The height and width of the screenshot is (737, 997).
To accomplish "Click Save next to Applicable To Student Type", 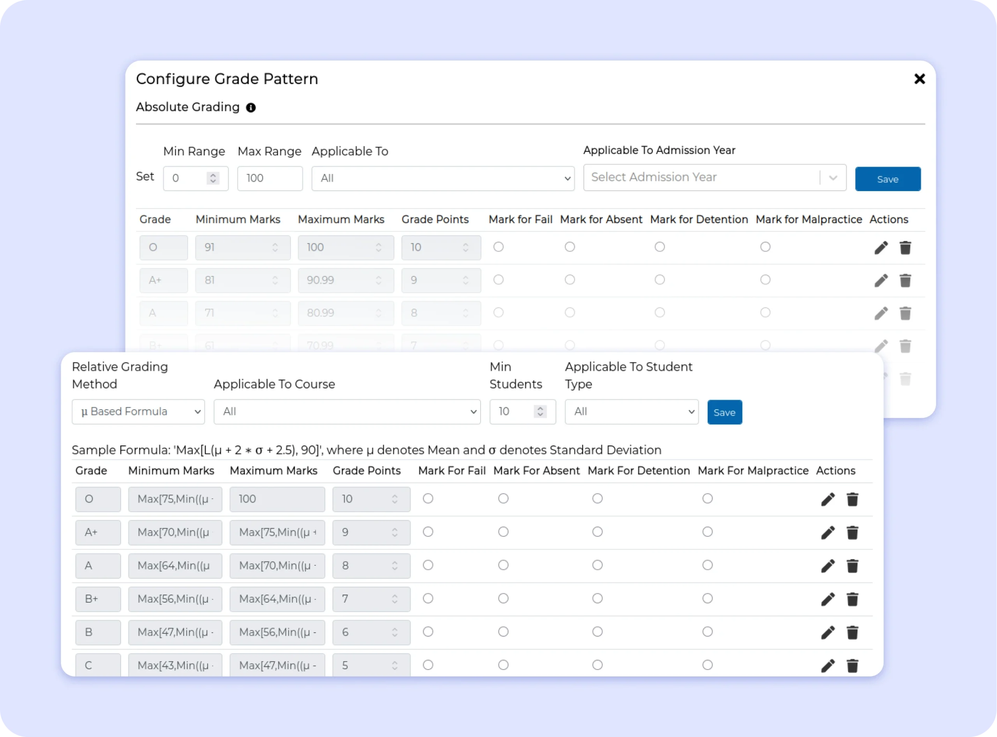I will 724,412.
